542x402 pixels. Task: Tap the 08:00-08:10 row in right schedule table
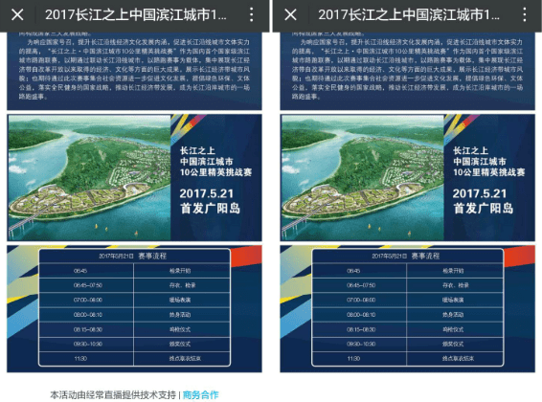(408, 315)
